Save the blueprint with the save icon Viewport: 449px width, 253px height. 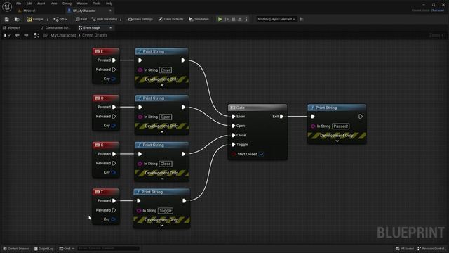point(6,19)
